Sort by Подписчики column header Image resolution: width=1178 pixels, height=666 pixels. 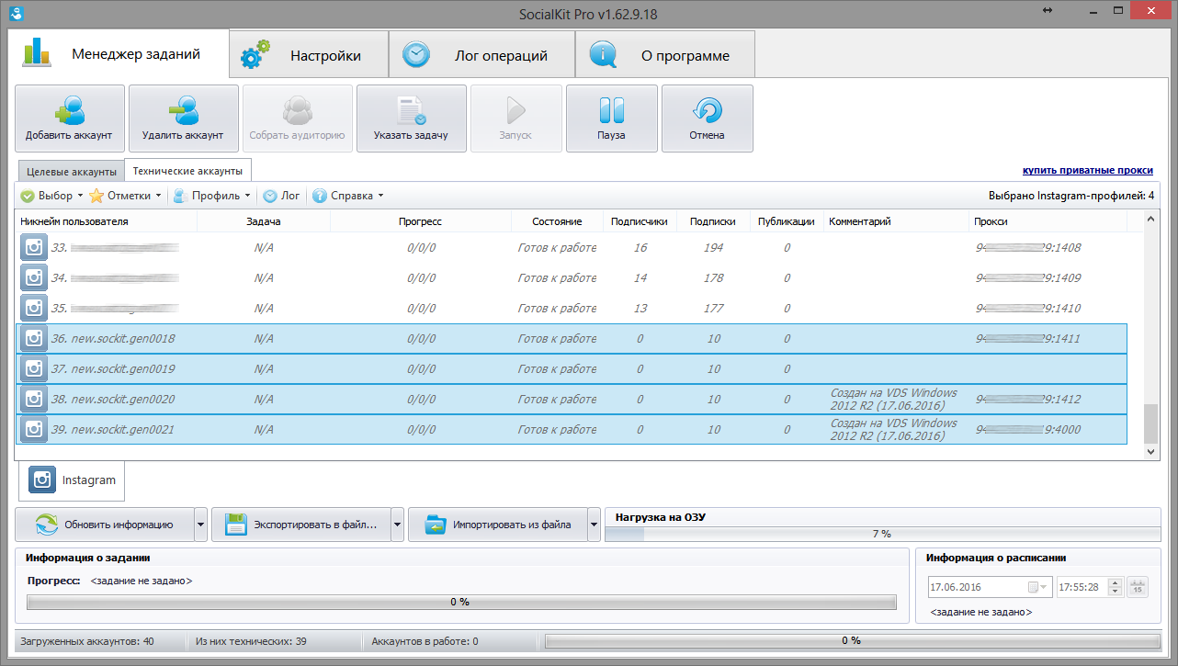(x=640, y=221)
